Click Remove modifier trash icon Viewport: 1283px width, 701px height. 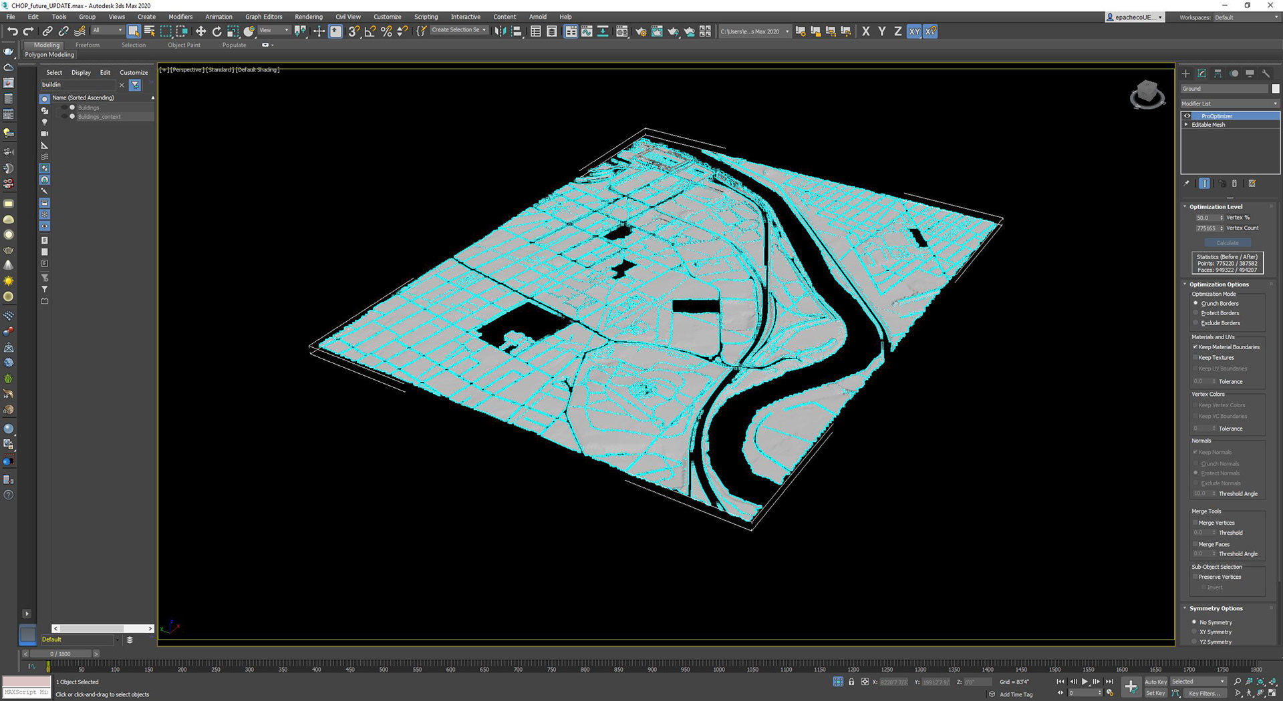pos(1234,184)
